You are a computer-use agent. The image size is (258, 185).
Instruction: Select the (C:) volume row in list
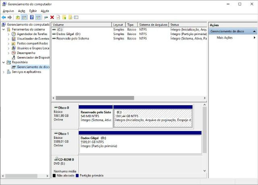pyautogui.click(x=129, y=29)
